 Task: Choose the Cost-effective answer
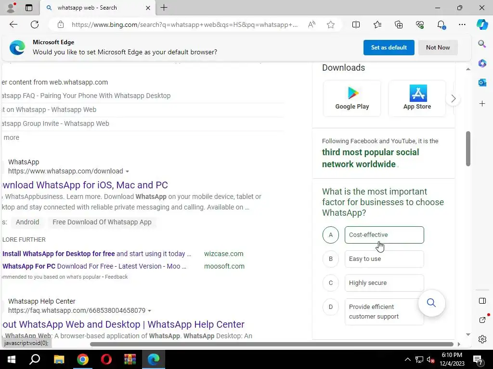[x=384, y=234]
